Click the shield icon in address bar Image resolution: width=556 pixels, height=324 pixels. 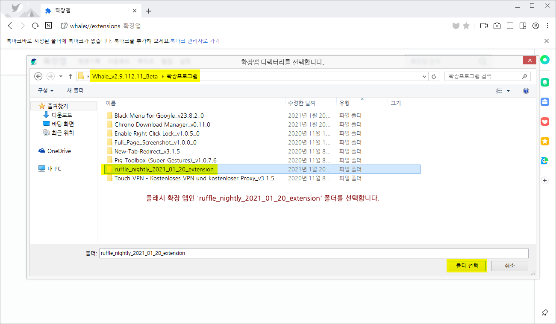tap(456, 26)
